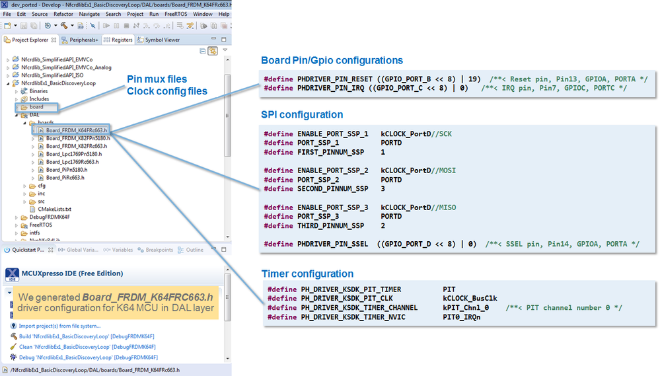660x376 pixels.
Task: Expand the Binaries node
Action: coord(16,91)
